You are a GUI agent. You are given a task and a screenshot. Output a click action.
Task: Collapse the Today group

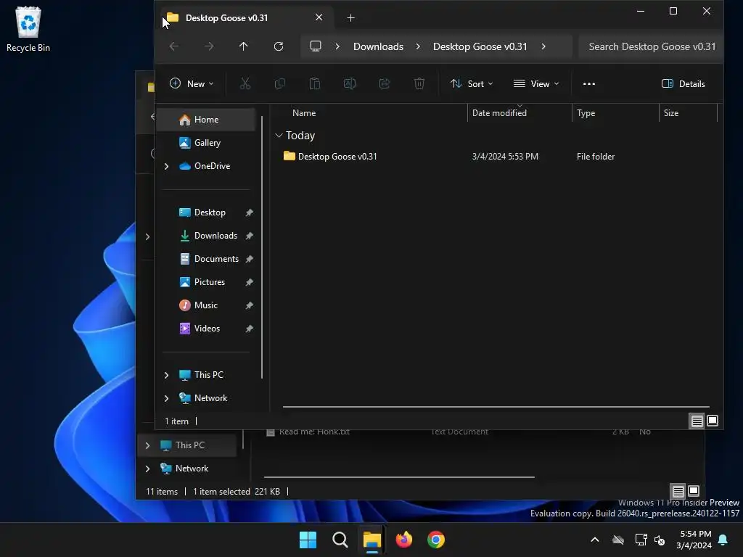(279, 136)
